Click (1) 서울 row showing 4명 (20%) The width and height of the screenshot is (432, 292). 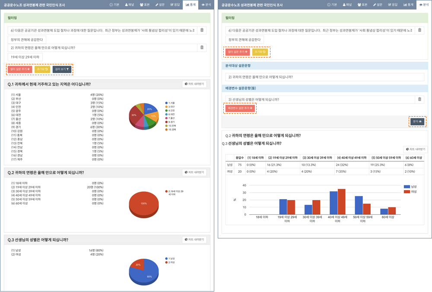(x=57, y=95)
